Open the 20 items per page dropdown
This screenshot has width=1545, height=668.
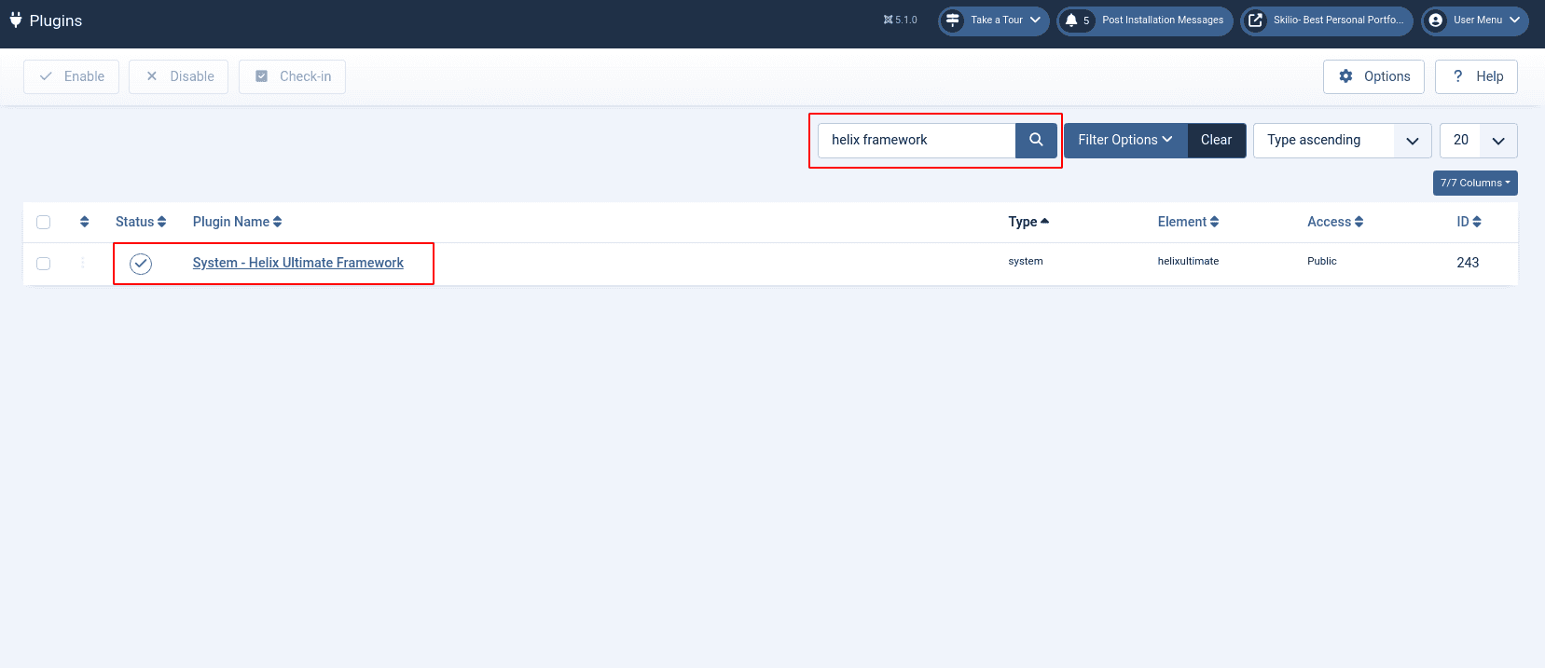click(1478, 140)
